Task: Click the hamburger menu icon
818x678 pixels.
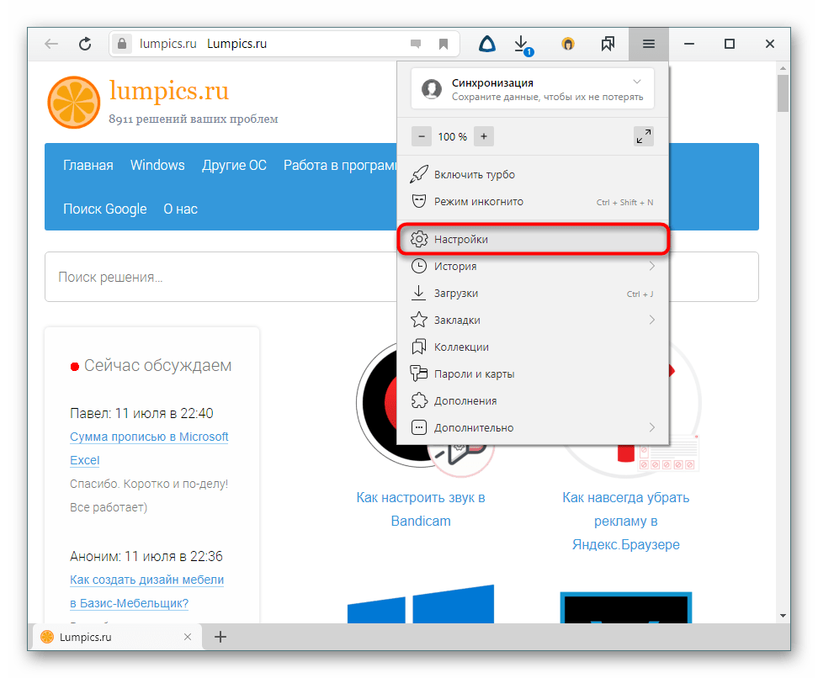Action: [x=648, y=44]
